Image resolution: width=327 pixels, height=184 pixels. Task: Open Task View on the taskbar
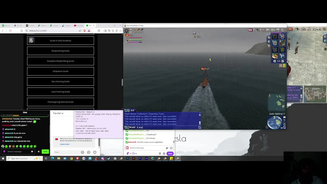coord(46,158)
